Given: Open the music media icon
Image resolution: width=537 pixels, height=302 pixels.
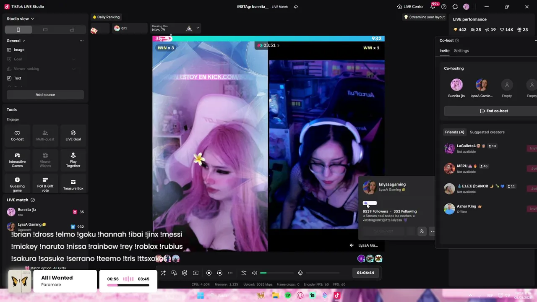Looking at the screenshot, I should pos(174,273).
